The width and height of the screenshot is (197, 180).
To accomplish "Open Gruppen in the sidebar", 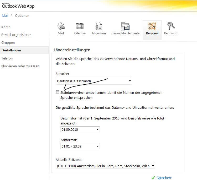I will 8,43.
